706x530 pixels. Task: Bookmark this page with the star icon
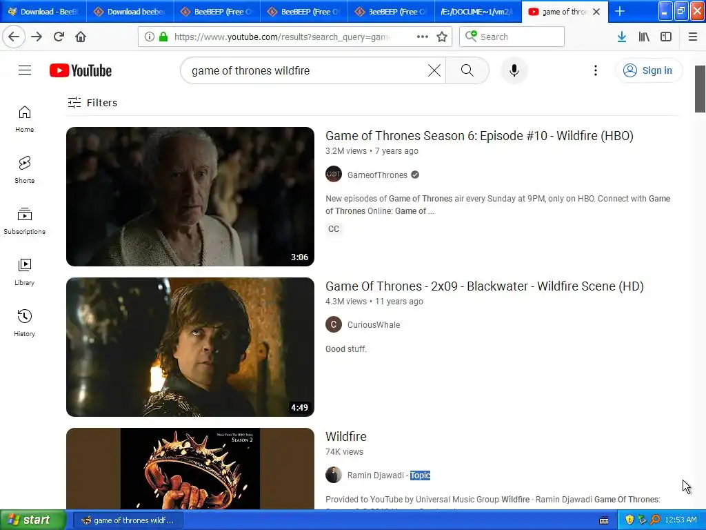point(442,37)
